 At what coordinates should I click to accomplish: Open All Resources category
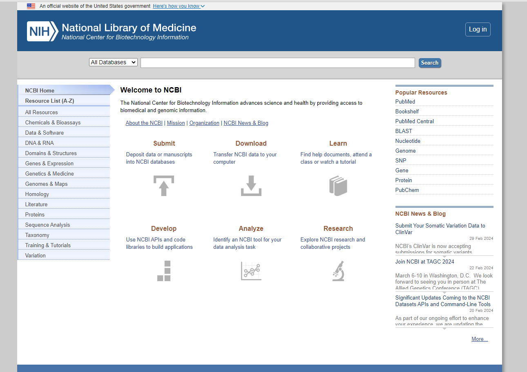[64, 112]
